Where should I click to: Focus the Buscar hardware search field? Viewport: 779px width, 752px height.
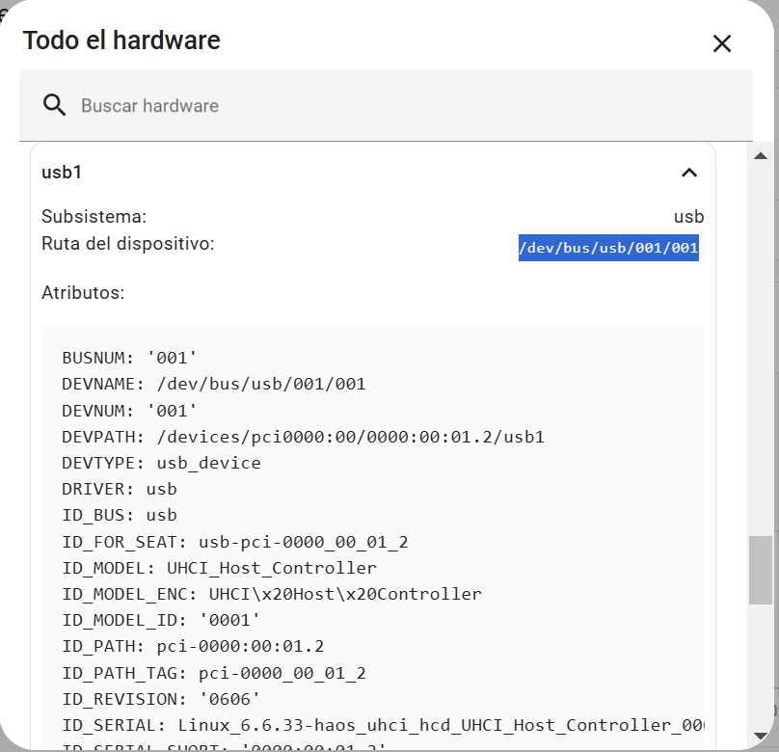coord(386,106)
